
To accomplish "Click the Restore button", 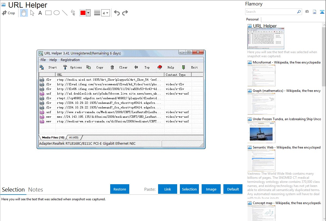I will [x=120, y=189].
